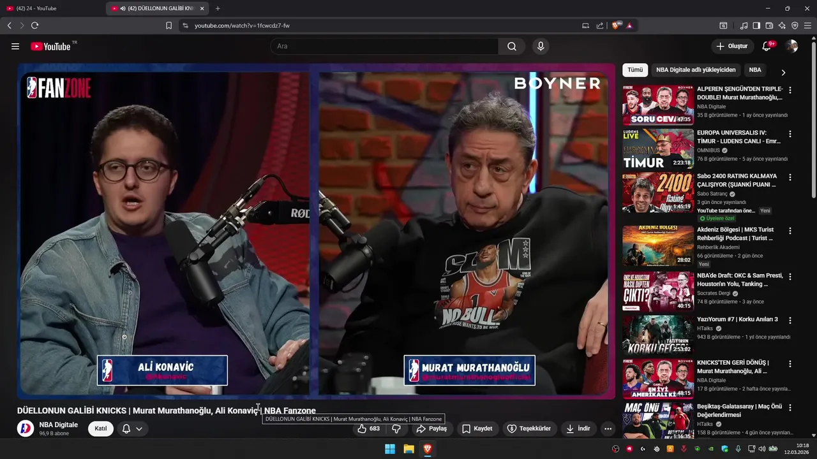Click the Teşekkürler thanks button
The width and height of the screenshot is (817, 459).
click(529, 428)
